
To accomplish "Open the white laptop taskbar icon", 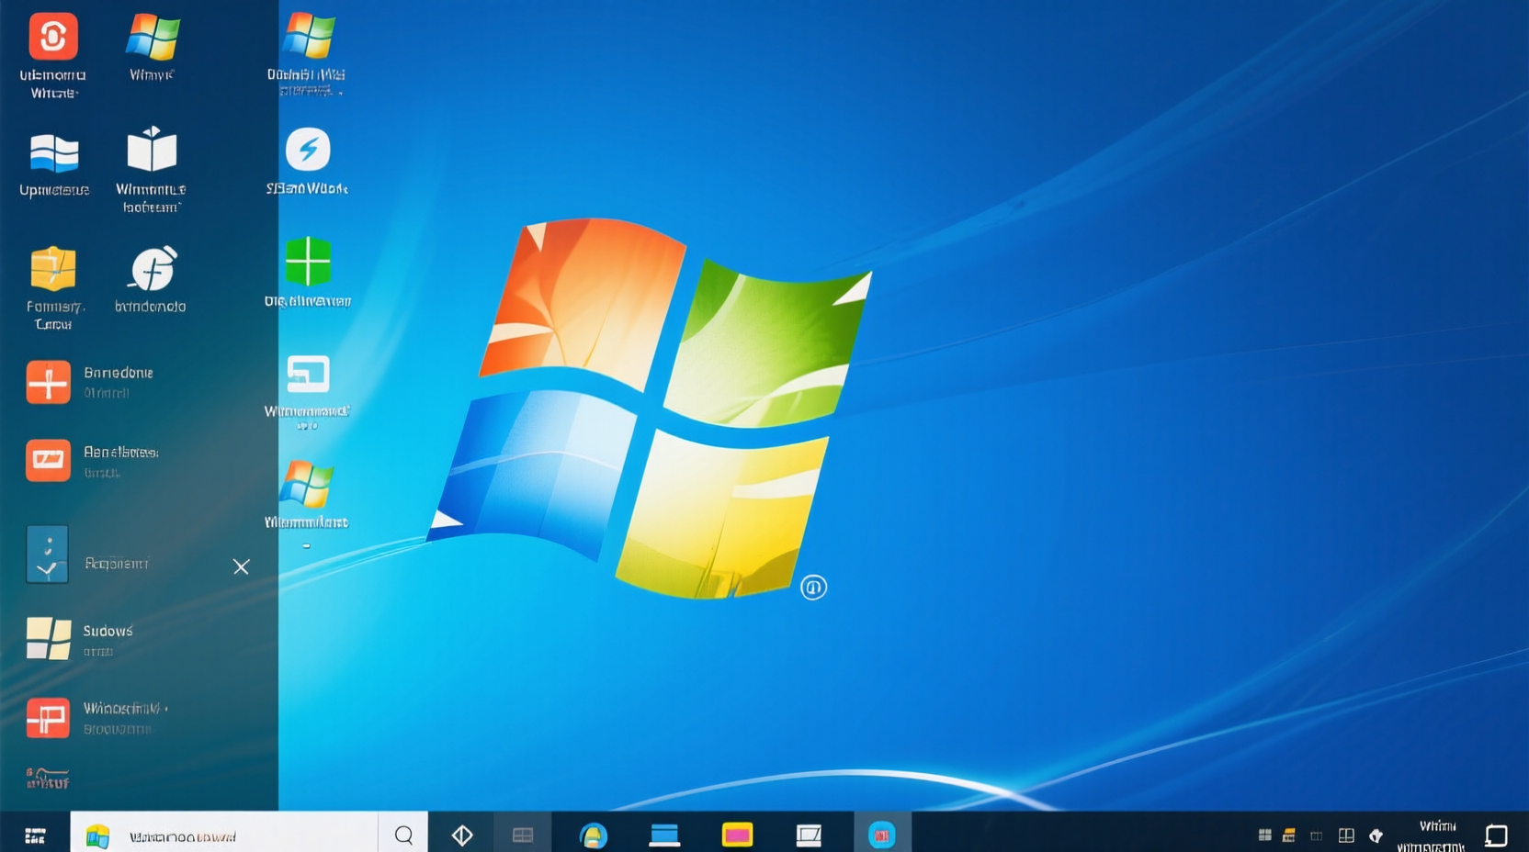I will [x=809, y=835].
